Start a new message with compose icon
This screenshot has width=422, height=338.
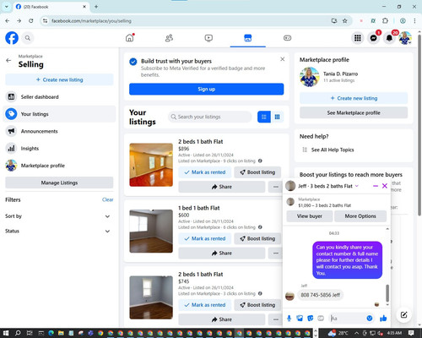403,314
